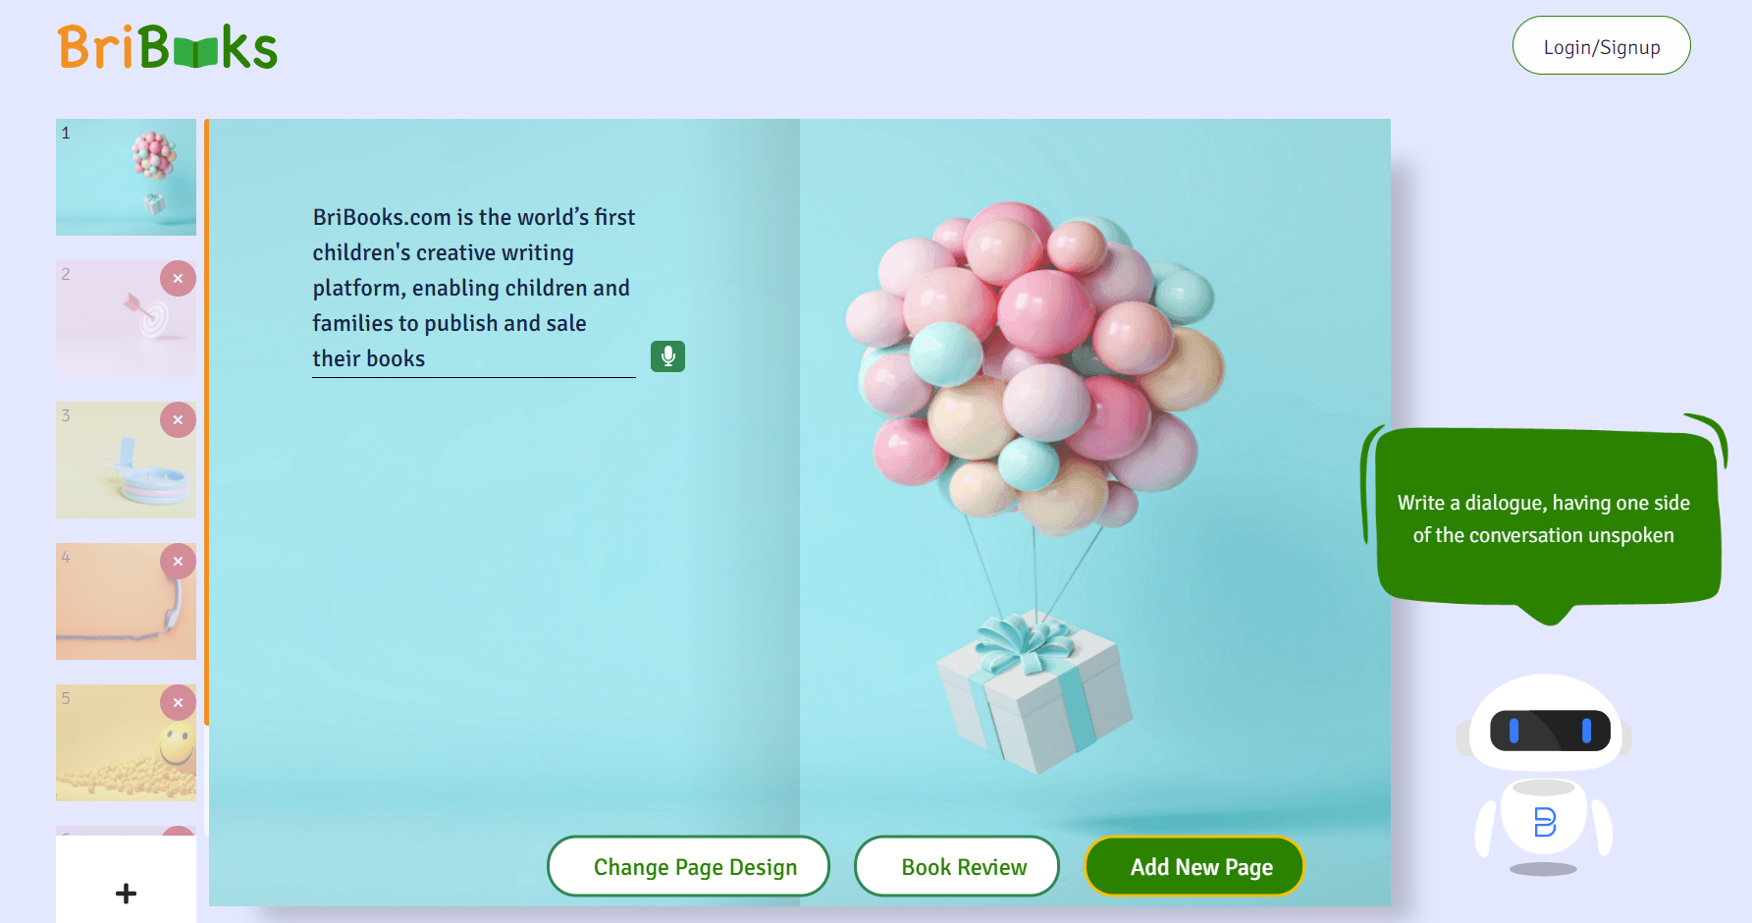Click the BriBooks.com text field
Image resolution: width=1752 pixels, height=923 pixels.
[x=474, y=289]
